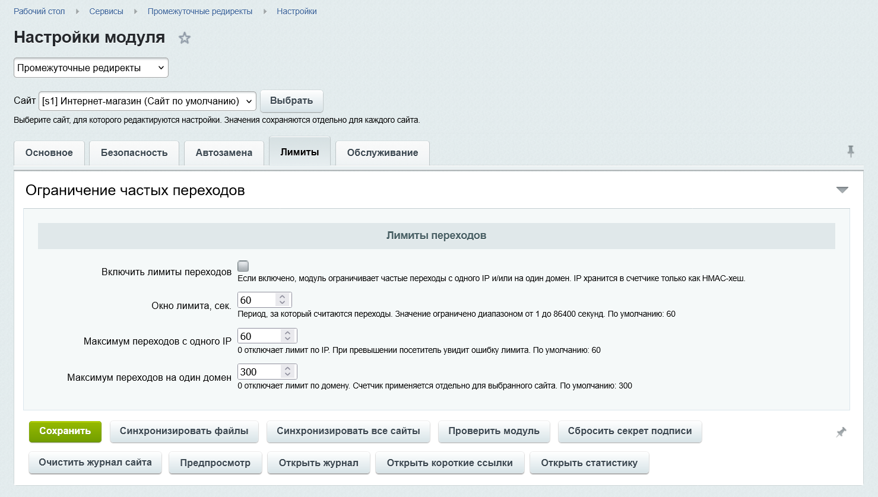Image resolution: width=878 pixels, height=497 pixels.
Task: Click Синхронизировать все сайты button
Action: pyautogui.click(x=348, y=431)
